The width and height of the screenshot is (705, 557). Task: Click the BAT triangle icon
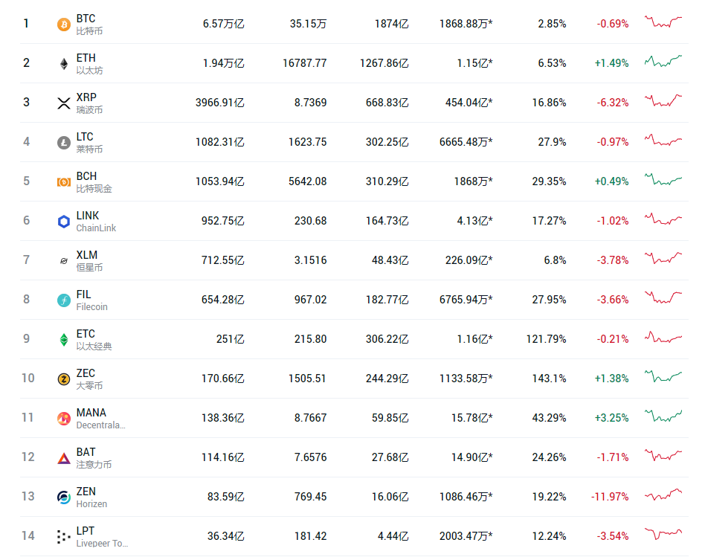point(64,458)
